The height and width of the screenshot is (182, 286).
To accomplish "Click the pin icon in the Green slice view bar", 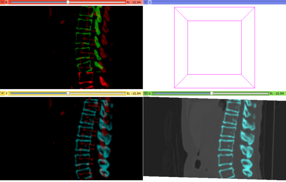I will coord(146,93).
